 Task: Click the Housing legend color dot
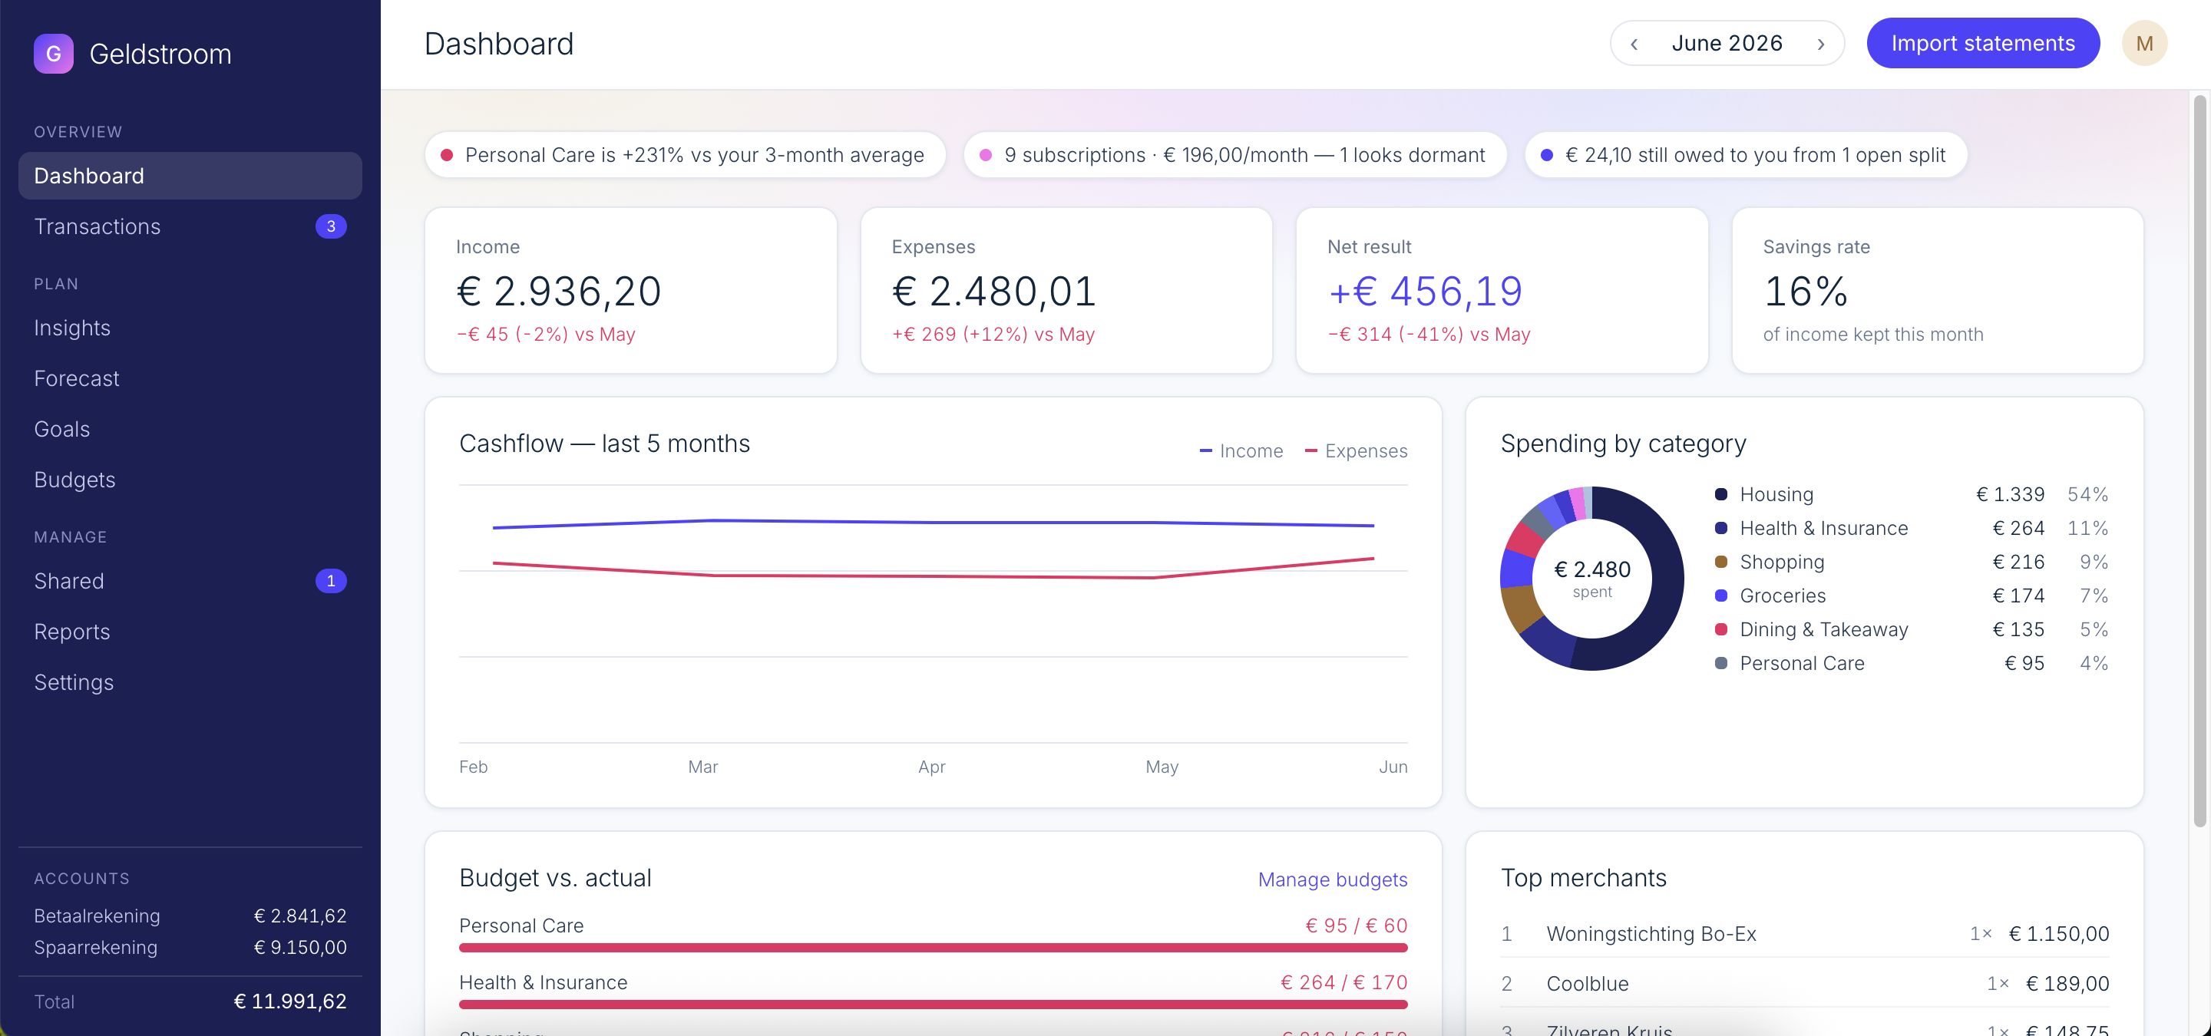[x=1720, y=494]
